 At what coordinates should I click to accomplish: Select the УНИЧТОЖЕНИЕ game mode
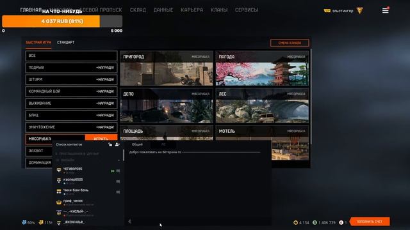point(71,127)
